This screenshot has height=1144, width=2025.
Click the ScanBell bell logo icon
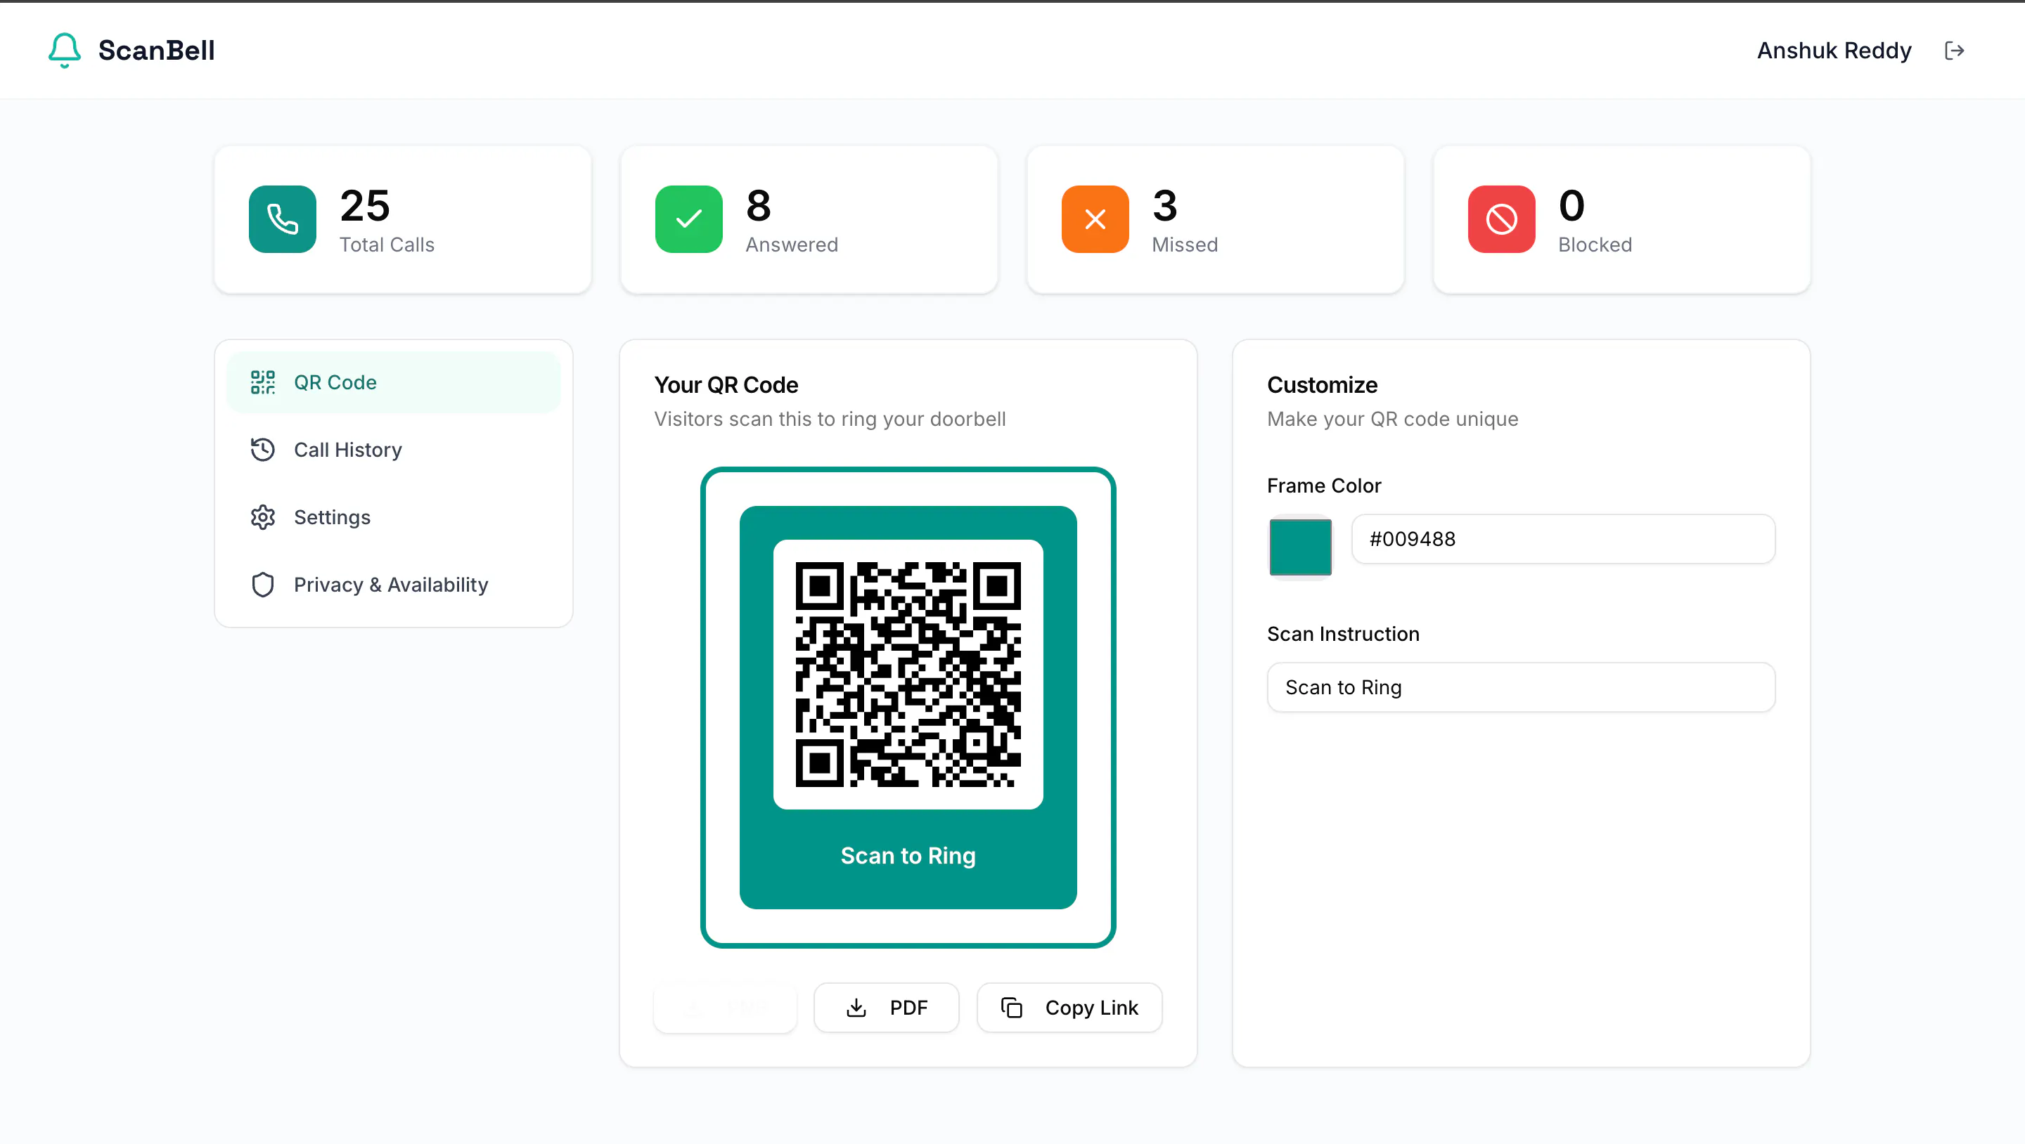(65, 51)
